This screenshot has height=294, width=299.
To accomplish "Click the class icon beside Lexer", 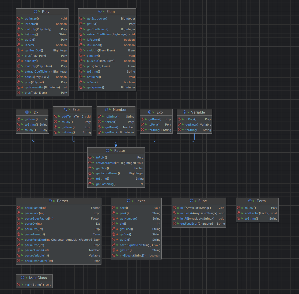I will 129,201.
